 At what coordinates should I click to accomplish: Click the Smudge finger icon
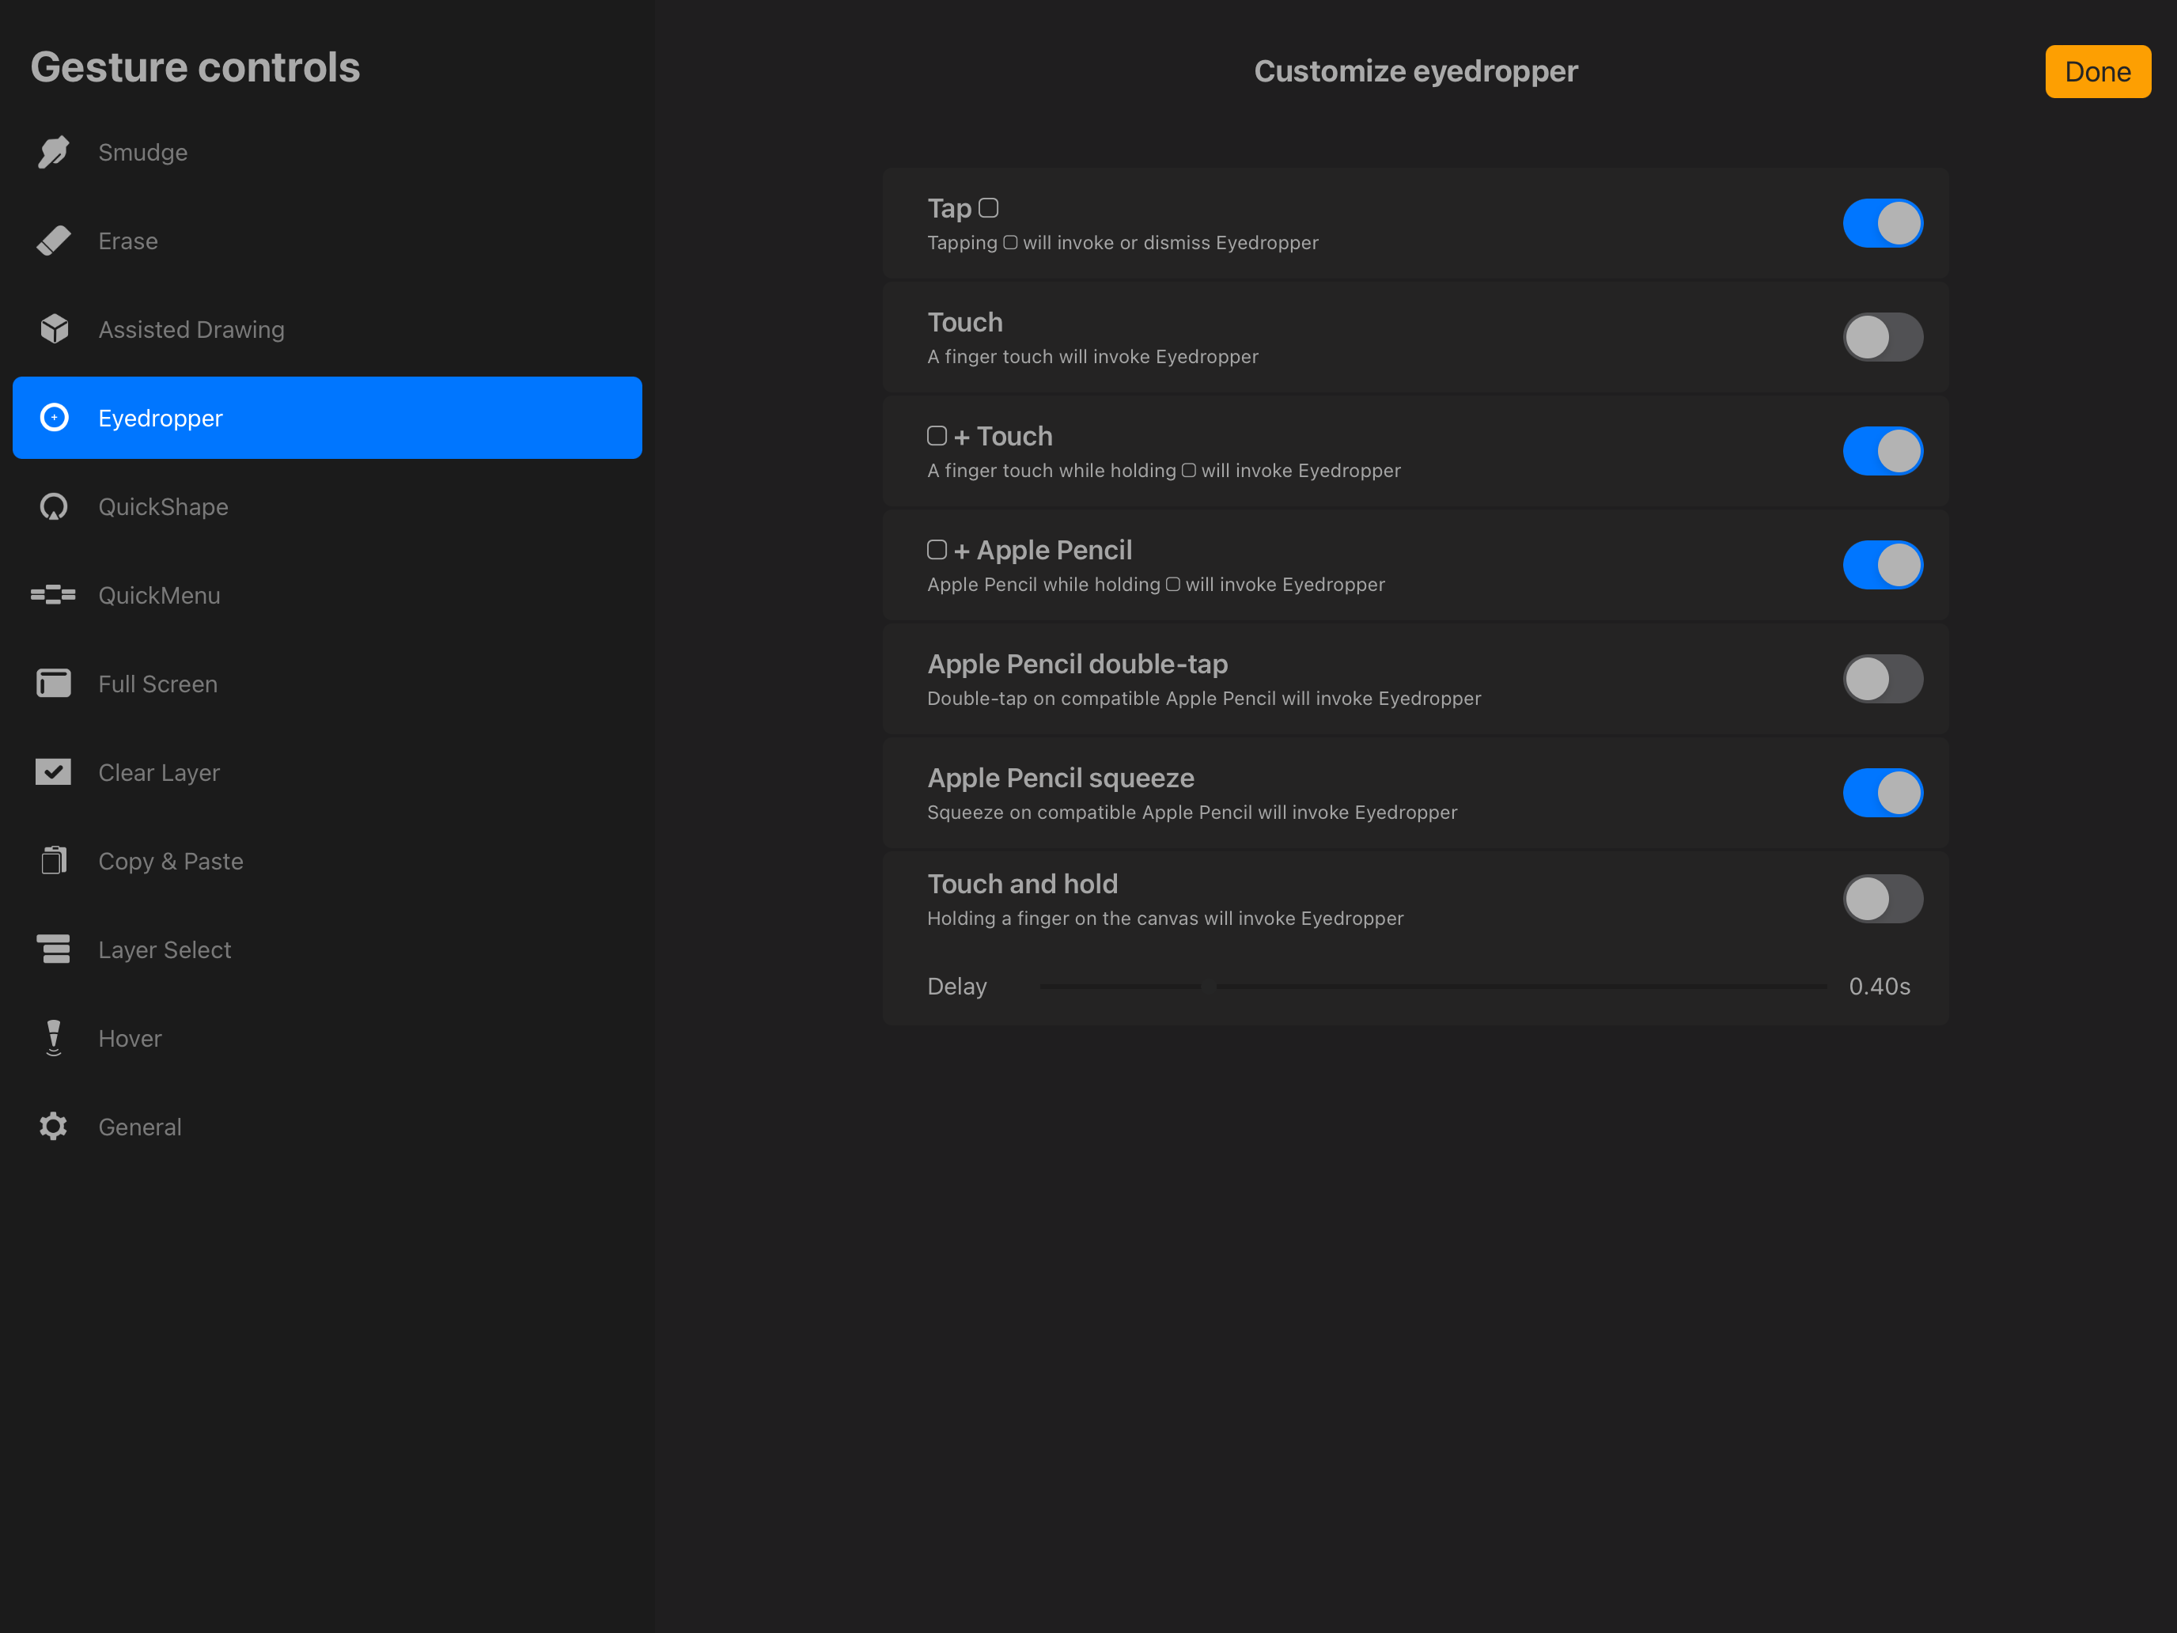tap(53, 153)
